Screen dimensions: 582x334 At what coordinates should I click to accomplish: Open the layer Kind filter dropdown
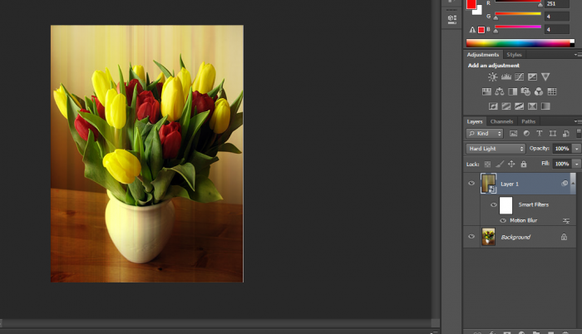pyautogui.click(x=485, y=133)
